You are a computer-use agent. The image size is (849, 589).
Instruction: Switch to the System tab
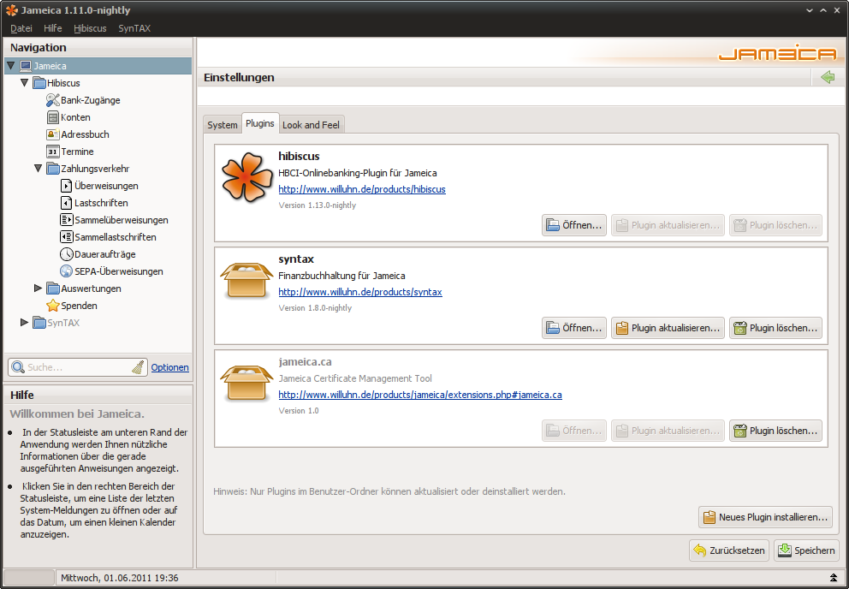pos(222,125)
